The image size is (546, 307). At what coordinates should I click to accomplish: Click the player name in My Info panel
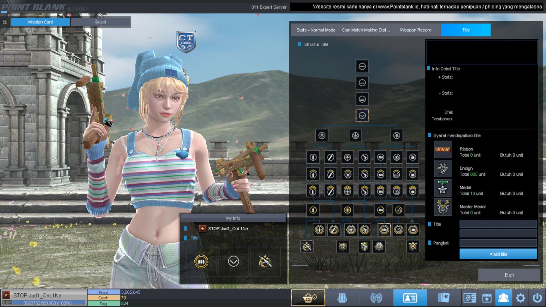pyautogui.click(x=228, y=229)
